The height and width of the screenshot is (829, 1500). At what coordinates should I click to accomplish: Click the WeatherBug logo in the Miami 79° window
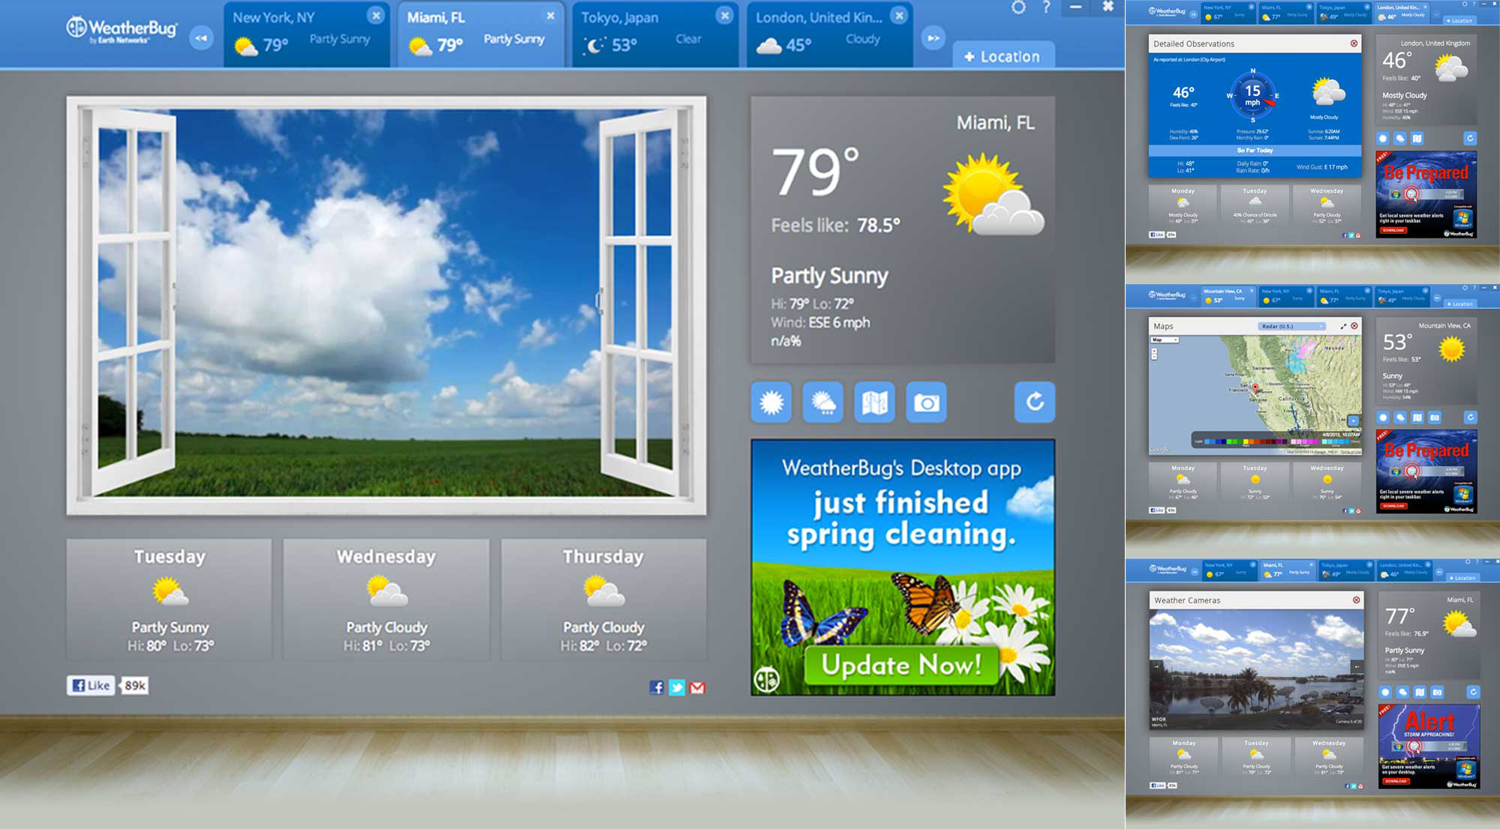click(122, 30)
